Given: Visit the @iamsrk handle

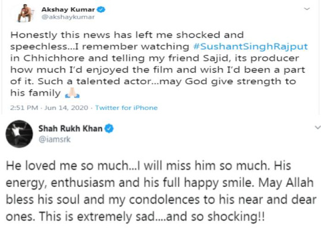Looking at the screenshot, I should tap(55, 139).
